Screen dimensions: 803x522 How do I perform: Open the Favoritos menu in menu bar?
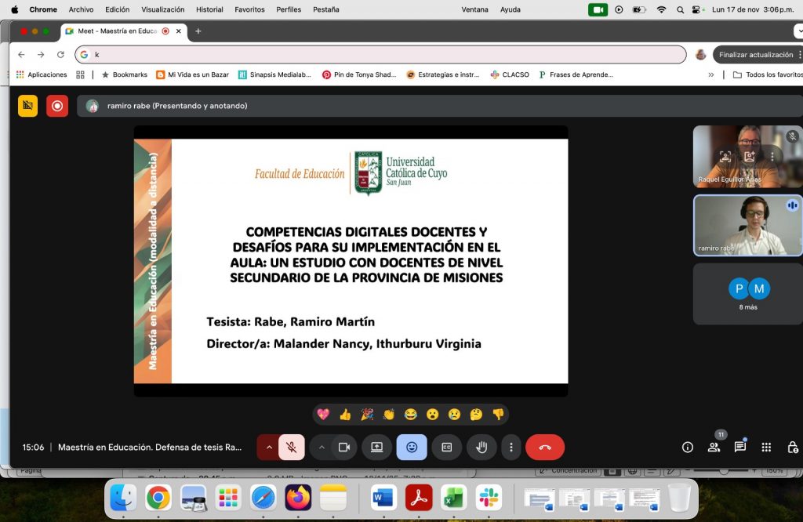coord(249,9)
